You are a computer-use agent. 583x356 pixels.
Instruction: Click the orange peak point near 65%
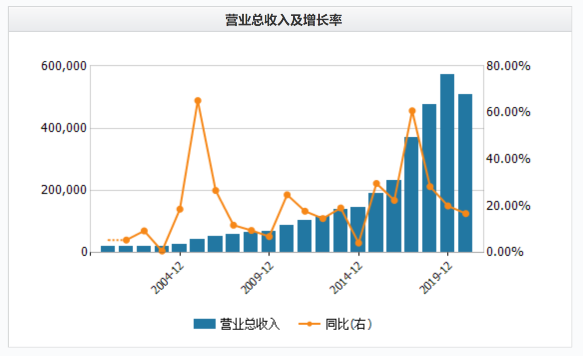point(198,101)
